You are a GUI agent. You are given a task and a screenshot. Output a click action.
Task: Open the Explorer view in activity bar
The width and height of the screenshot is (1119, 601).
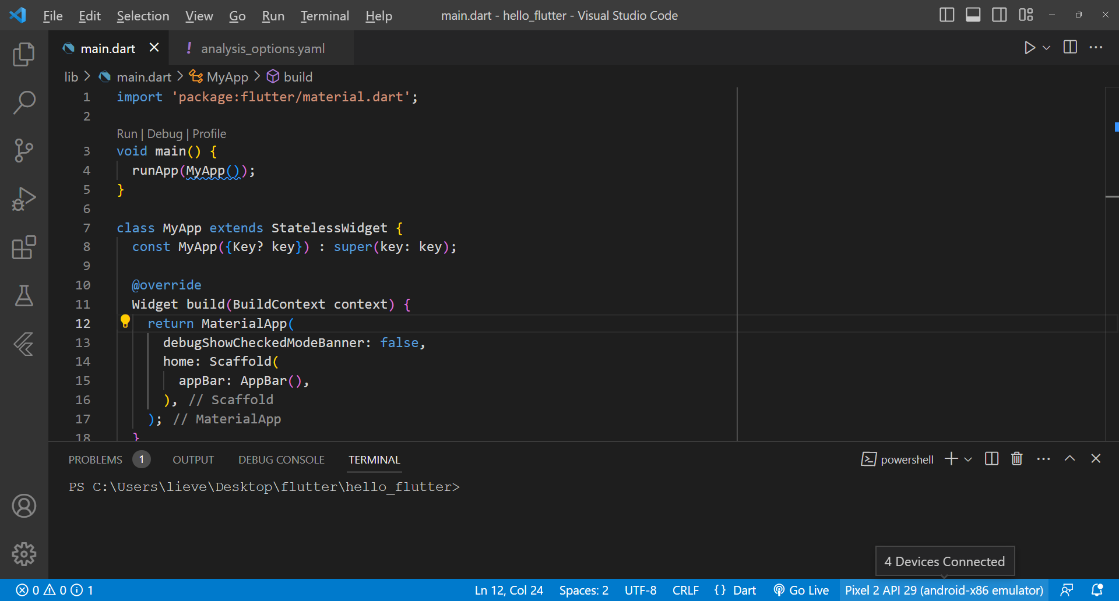coord(24,54)
